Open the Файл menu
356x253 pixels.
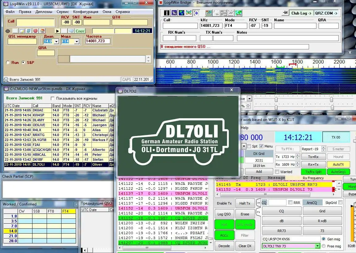[x=10, y=12]
